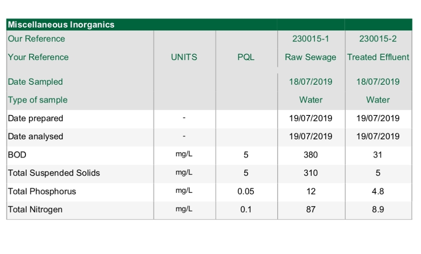
Task: Click Total Phosphorus PQL value 0.05
Action: coord(246,192)
